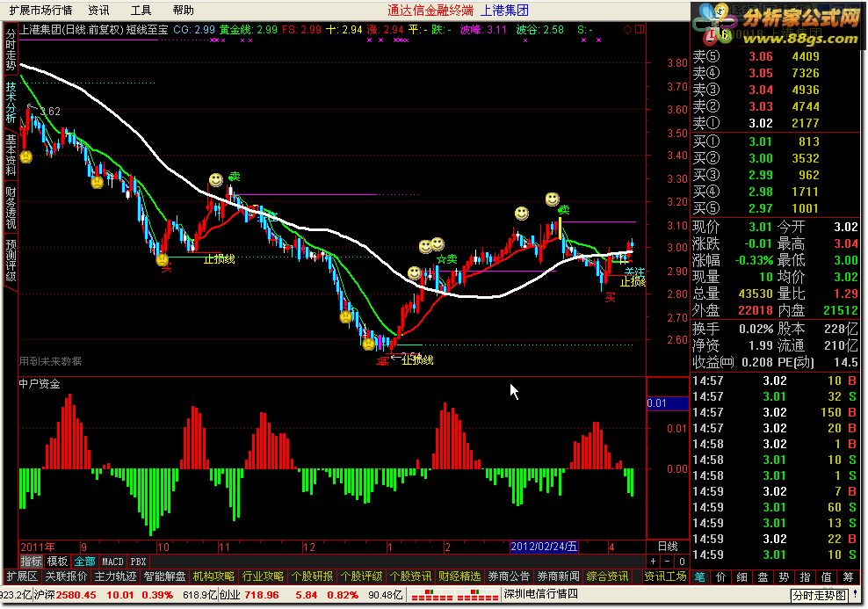The width and height of the screenshot is (868, 609).
Task: Click the 买⑤ bid price 2.97
Action: tap(761, 208)
